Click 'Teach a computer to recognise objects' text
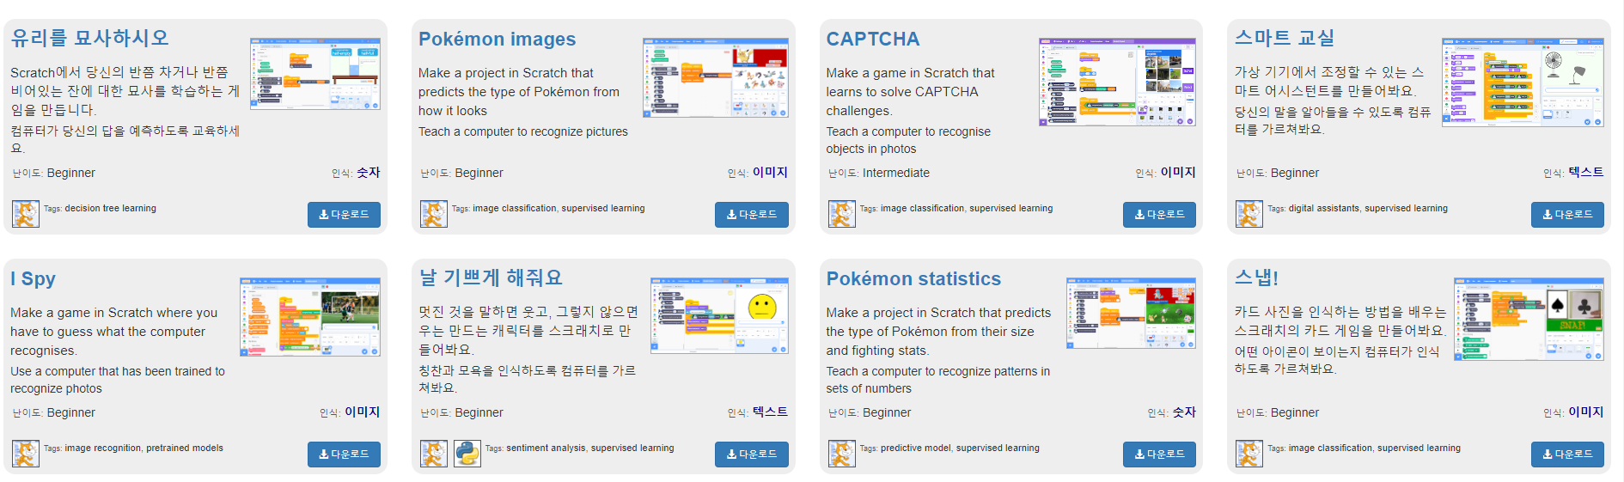 pos(908,140)
